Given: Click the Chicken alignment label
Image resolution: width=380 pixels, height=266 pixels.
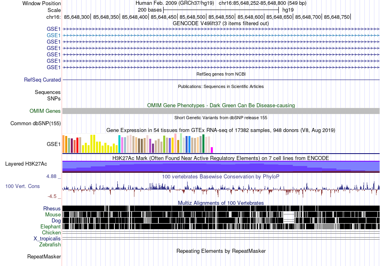Looking at the screenshot, I should (51, 232).
